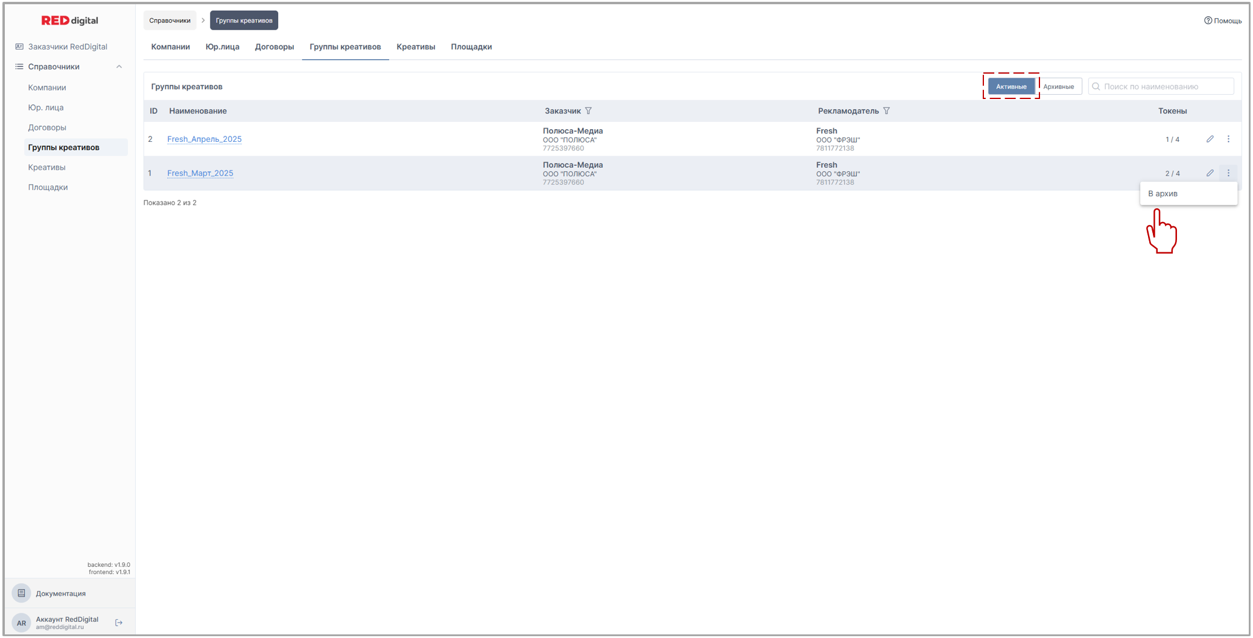Click tokens value 2 / 4

pyautogui.click(x=1173, y=173)
